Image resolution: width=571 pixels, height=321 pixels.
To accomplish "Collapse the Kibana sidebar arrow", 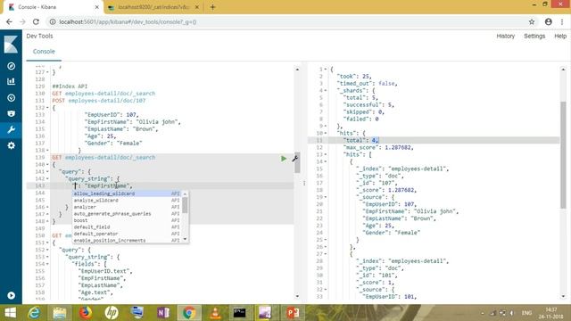I will tap(11, 295).
